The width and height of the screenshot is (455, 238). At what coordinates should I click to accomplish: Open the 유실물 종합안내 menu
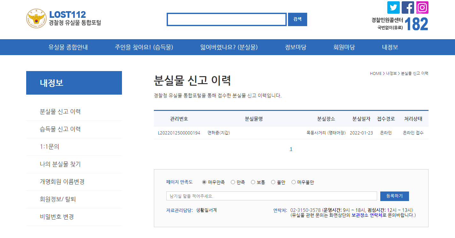coord(68,47)
